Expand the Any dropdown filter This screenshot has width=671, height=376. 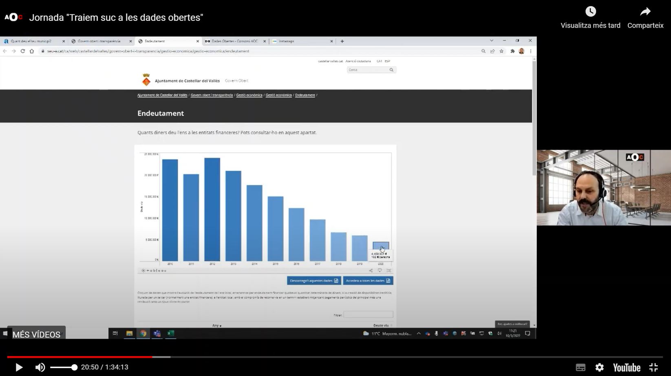pos(217,325)
